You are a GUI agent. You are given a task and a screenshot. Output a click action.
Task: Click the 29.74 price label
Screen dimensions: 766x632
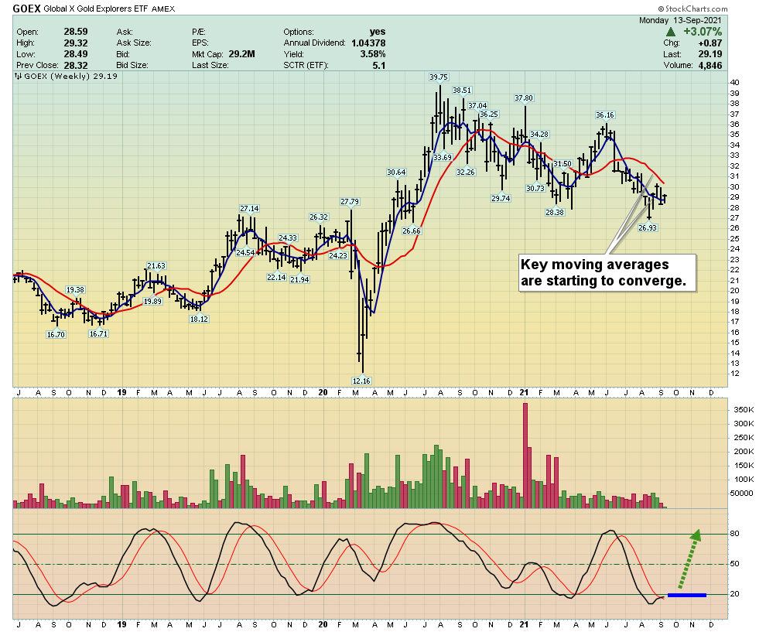tap(501, 198)
